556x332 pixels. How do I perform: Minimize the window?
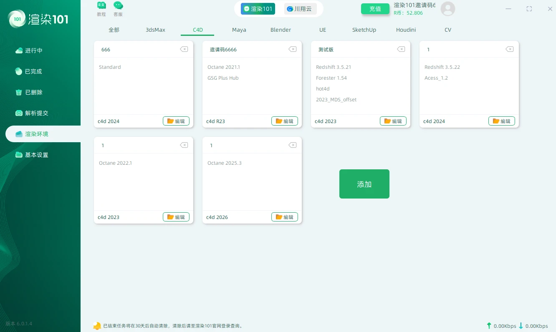coord(508,9)
